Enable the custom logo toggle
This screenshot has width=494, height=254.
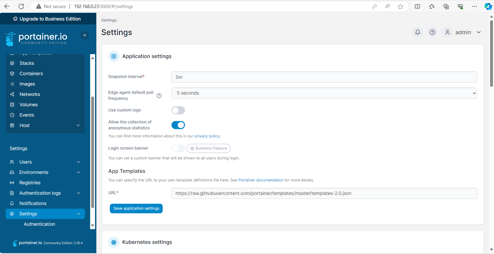178,110
